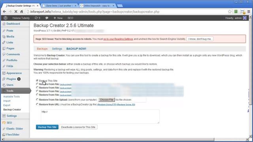
Task: Dismiss notice with I know, don't bug me
Action: coord(200,39)
